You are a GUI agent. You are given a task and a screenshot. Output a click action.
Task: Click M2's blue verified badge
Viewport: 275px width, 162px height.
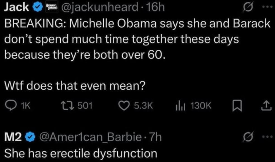(30, 137)
